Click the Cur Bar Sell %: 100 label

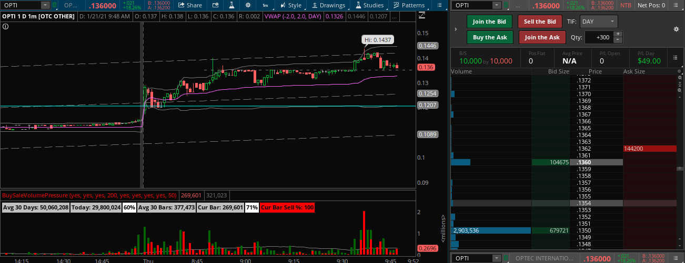(287, 207)
